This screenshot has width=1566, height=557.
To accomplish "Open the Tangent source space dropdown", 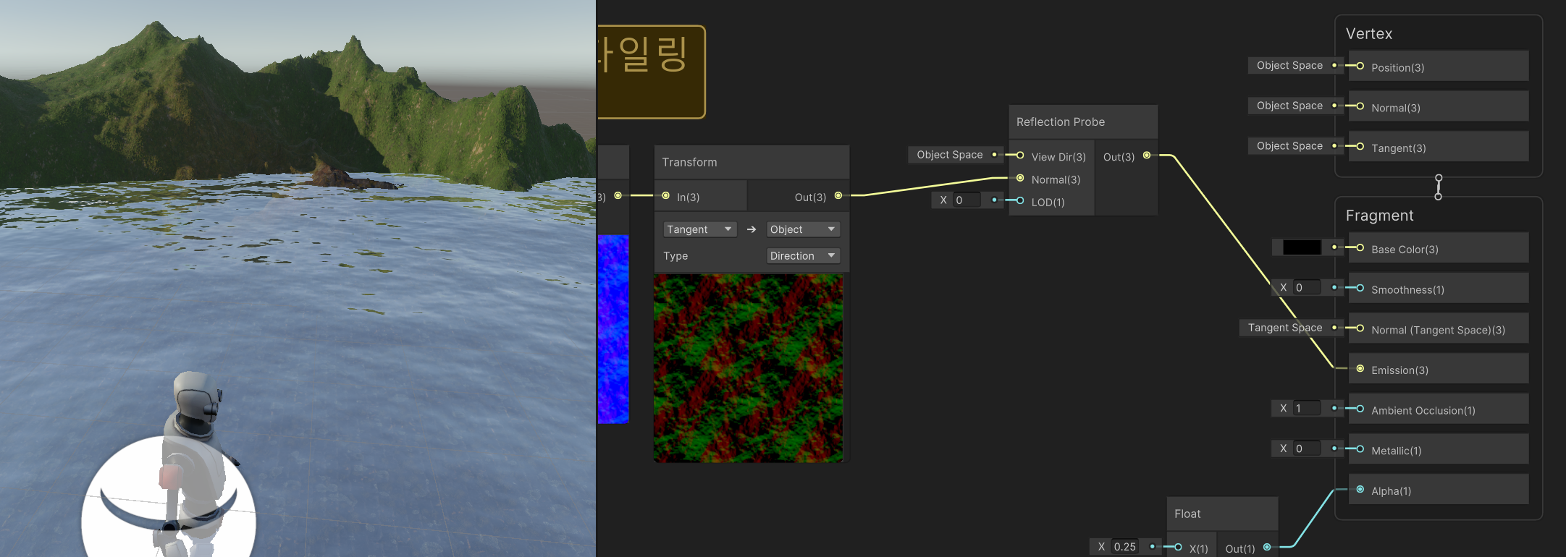I will click(699, 229).
